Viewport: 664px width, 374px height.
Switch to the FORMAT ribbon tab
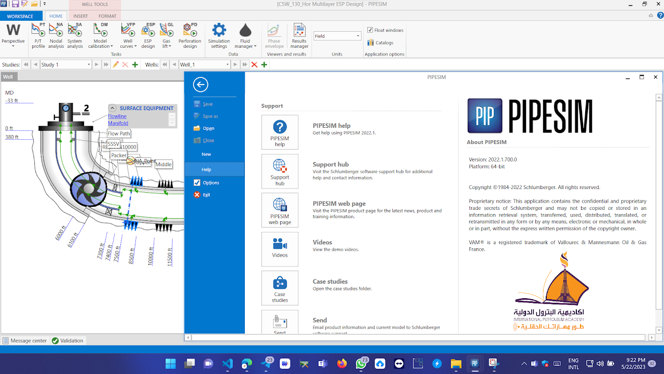pyautogui.click(x=107, y=16)
